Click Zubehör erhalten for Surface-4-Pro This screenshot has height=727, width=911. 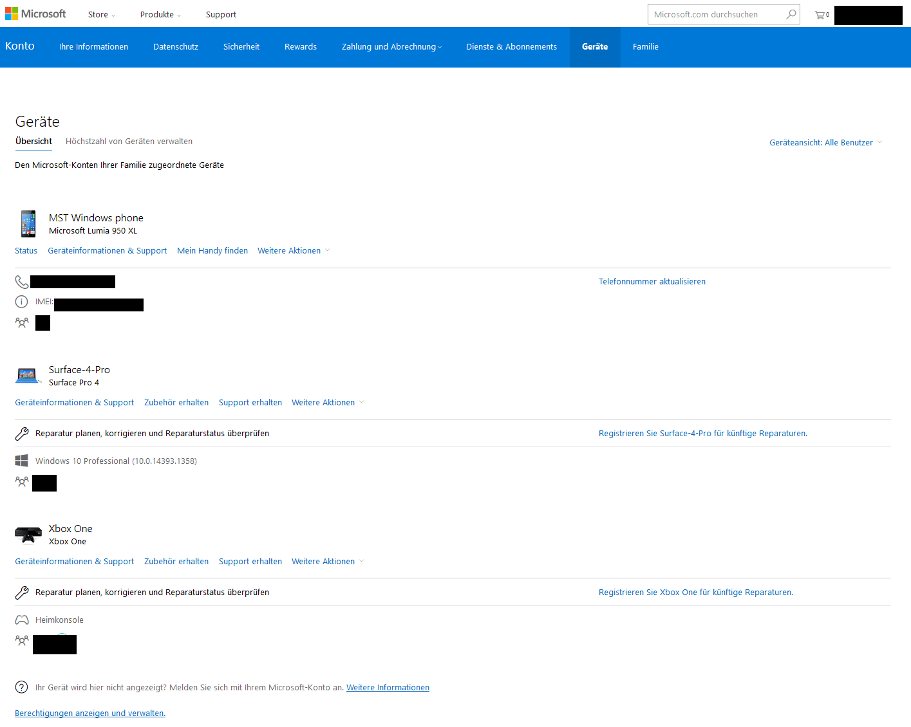pyautogui.click(x=176, y=403)
